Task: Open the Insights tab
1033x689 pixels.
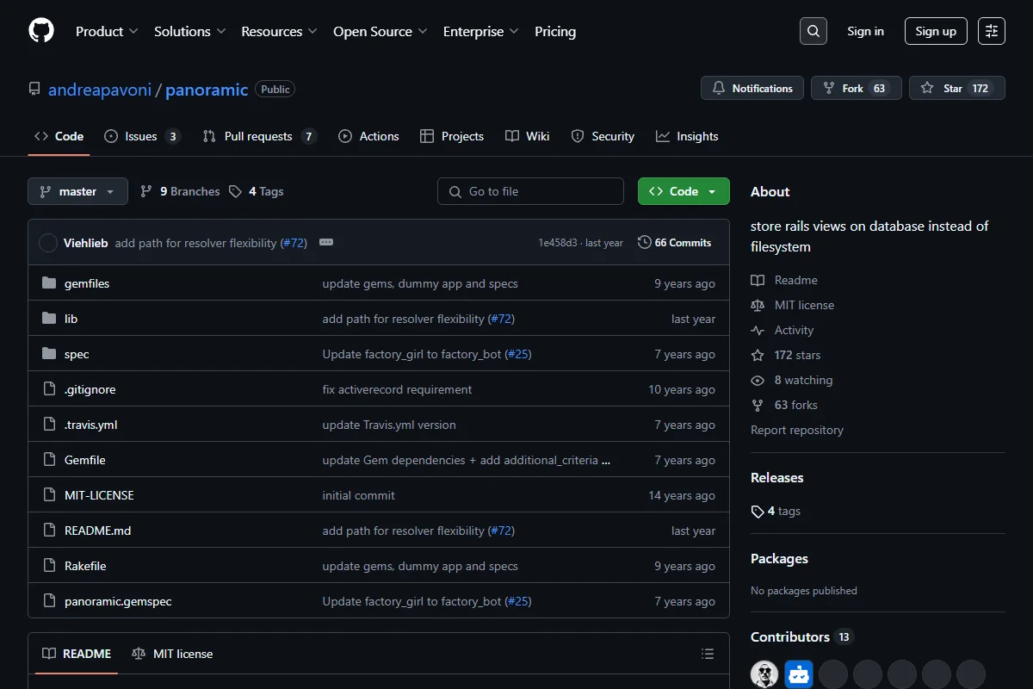Action: (687, 136)
